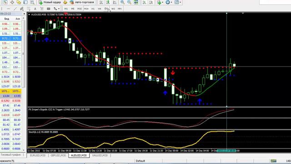Viewport: 291px width, 164px height.
Task: Switch to H4 timeframe
Action: coord(100,9)
